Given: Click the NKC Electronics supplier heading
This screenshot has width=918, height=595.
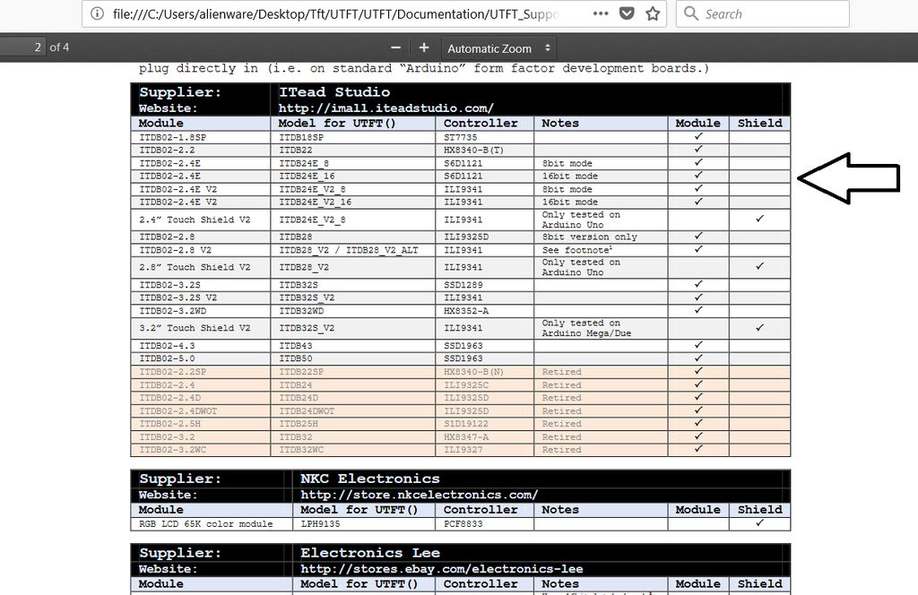Looking at the screenshot, I should point(370,479).
